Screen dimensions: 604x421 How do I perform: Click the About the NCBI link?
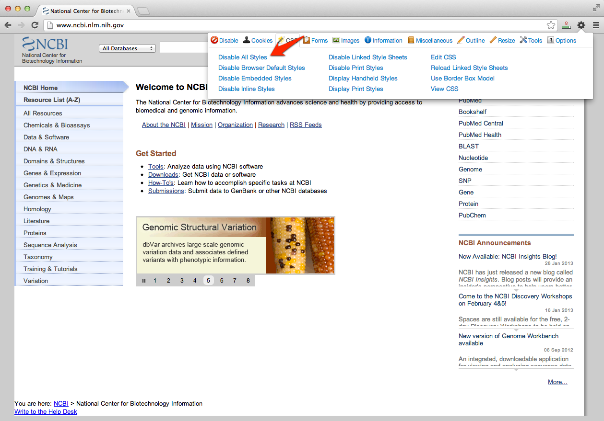164,125
